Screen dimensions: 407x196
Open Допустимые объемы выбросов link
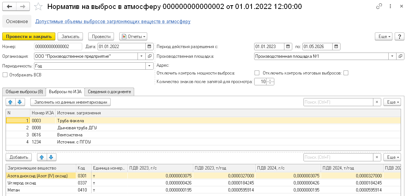[x=113, y=22]
